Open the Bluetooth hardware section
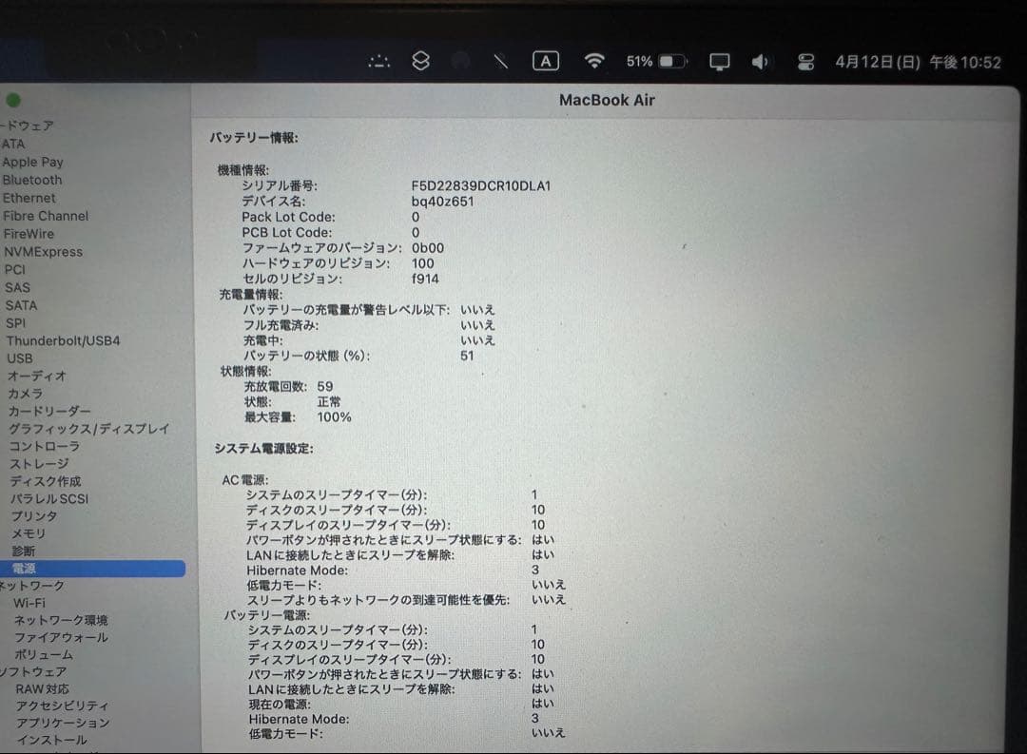 (33, 180)
